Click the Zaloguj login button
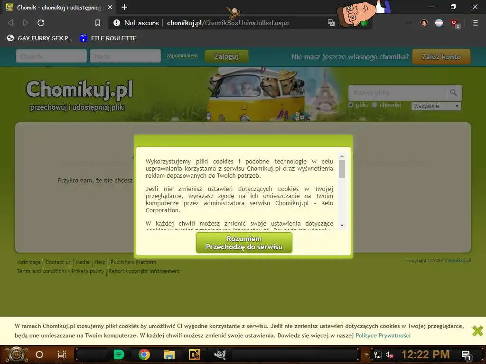 (226, 56)
